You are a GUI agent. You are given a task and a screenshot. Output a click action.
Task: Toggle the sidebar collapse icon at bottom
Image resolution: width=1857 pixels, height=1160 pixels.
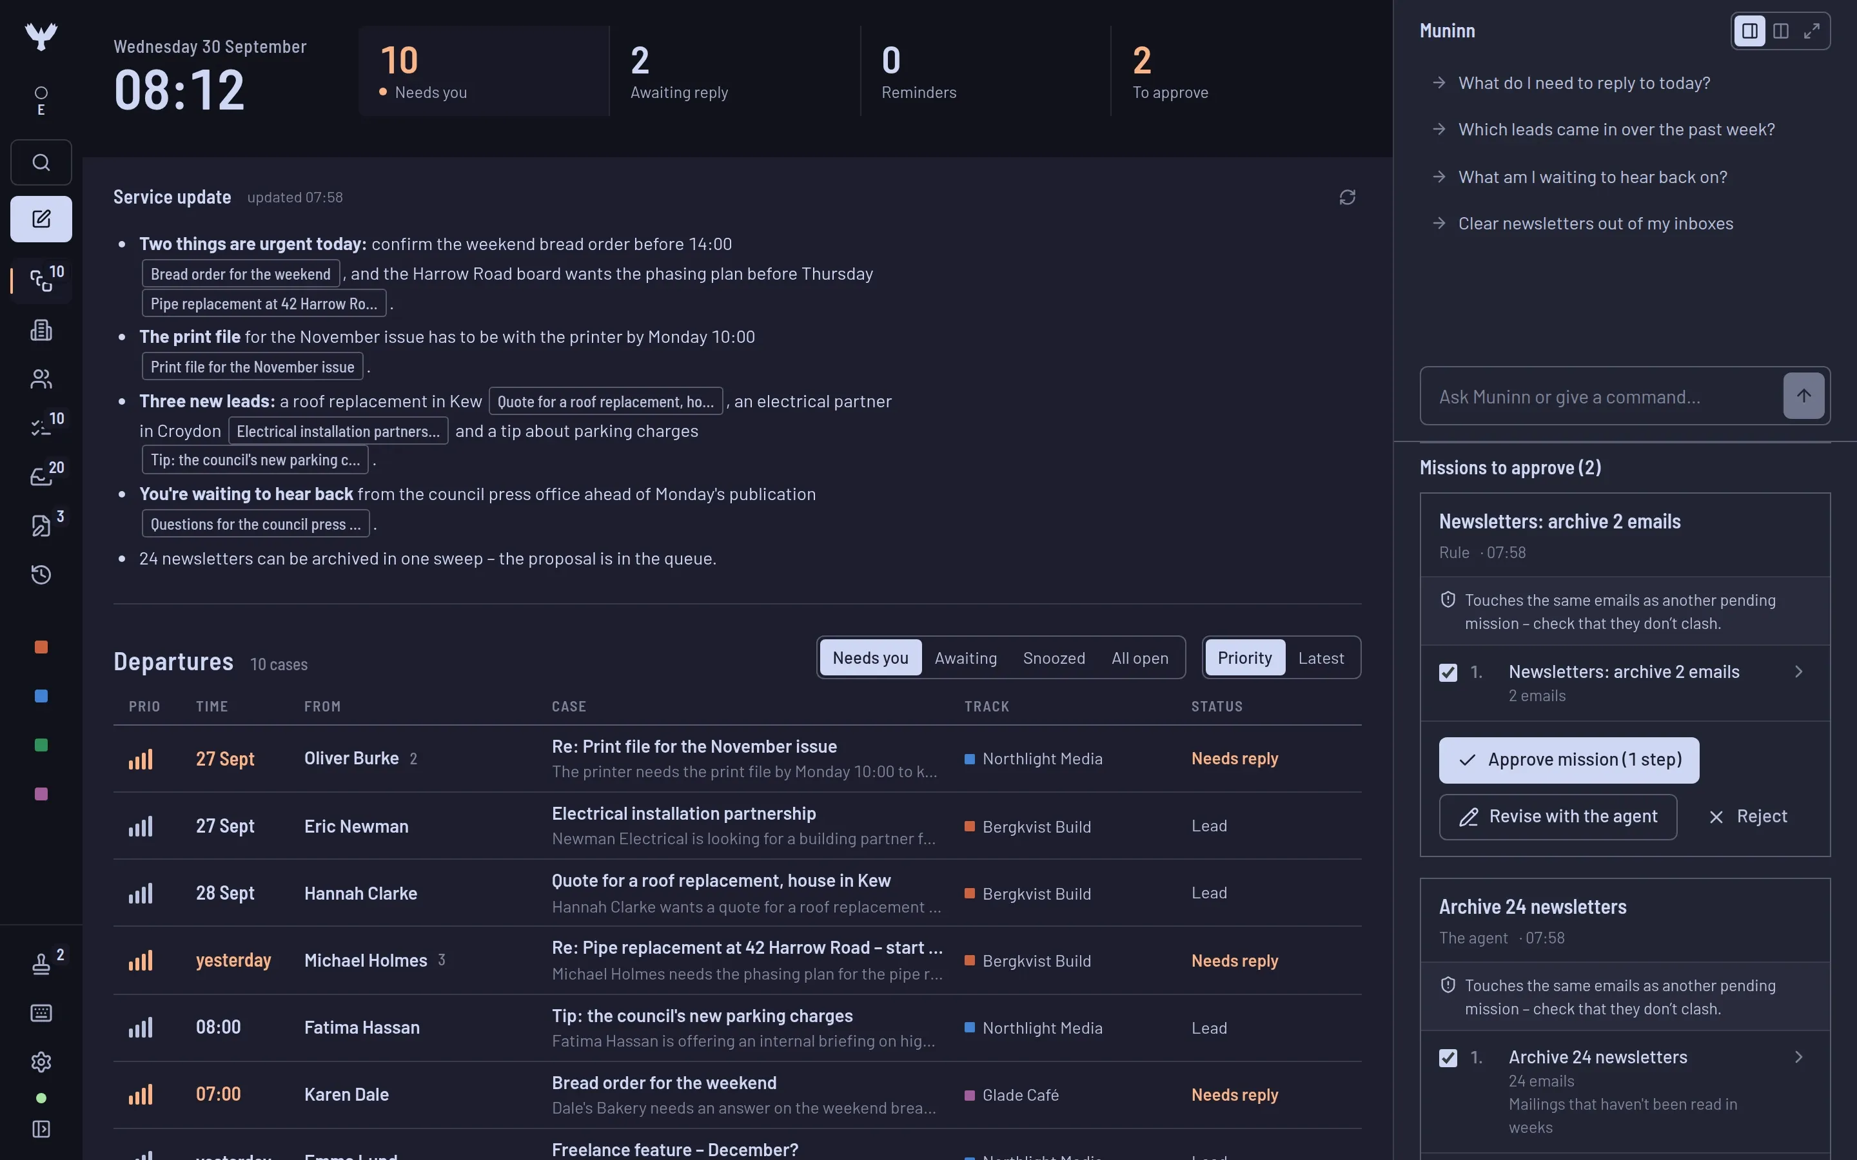pyautogui.click(x=41, y=1129)
